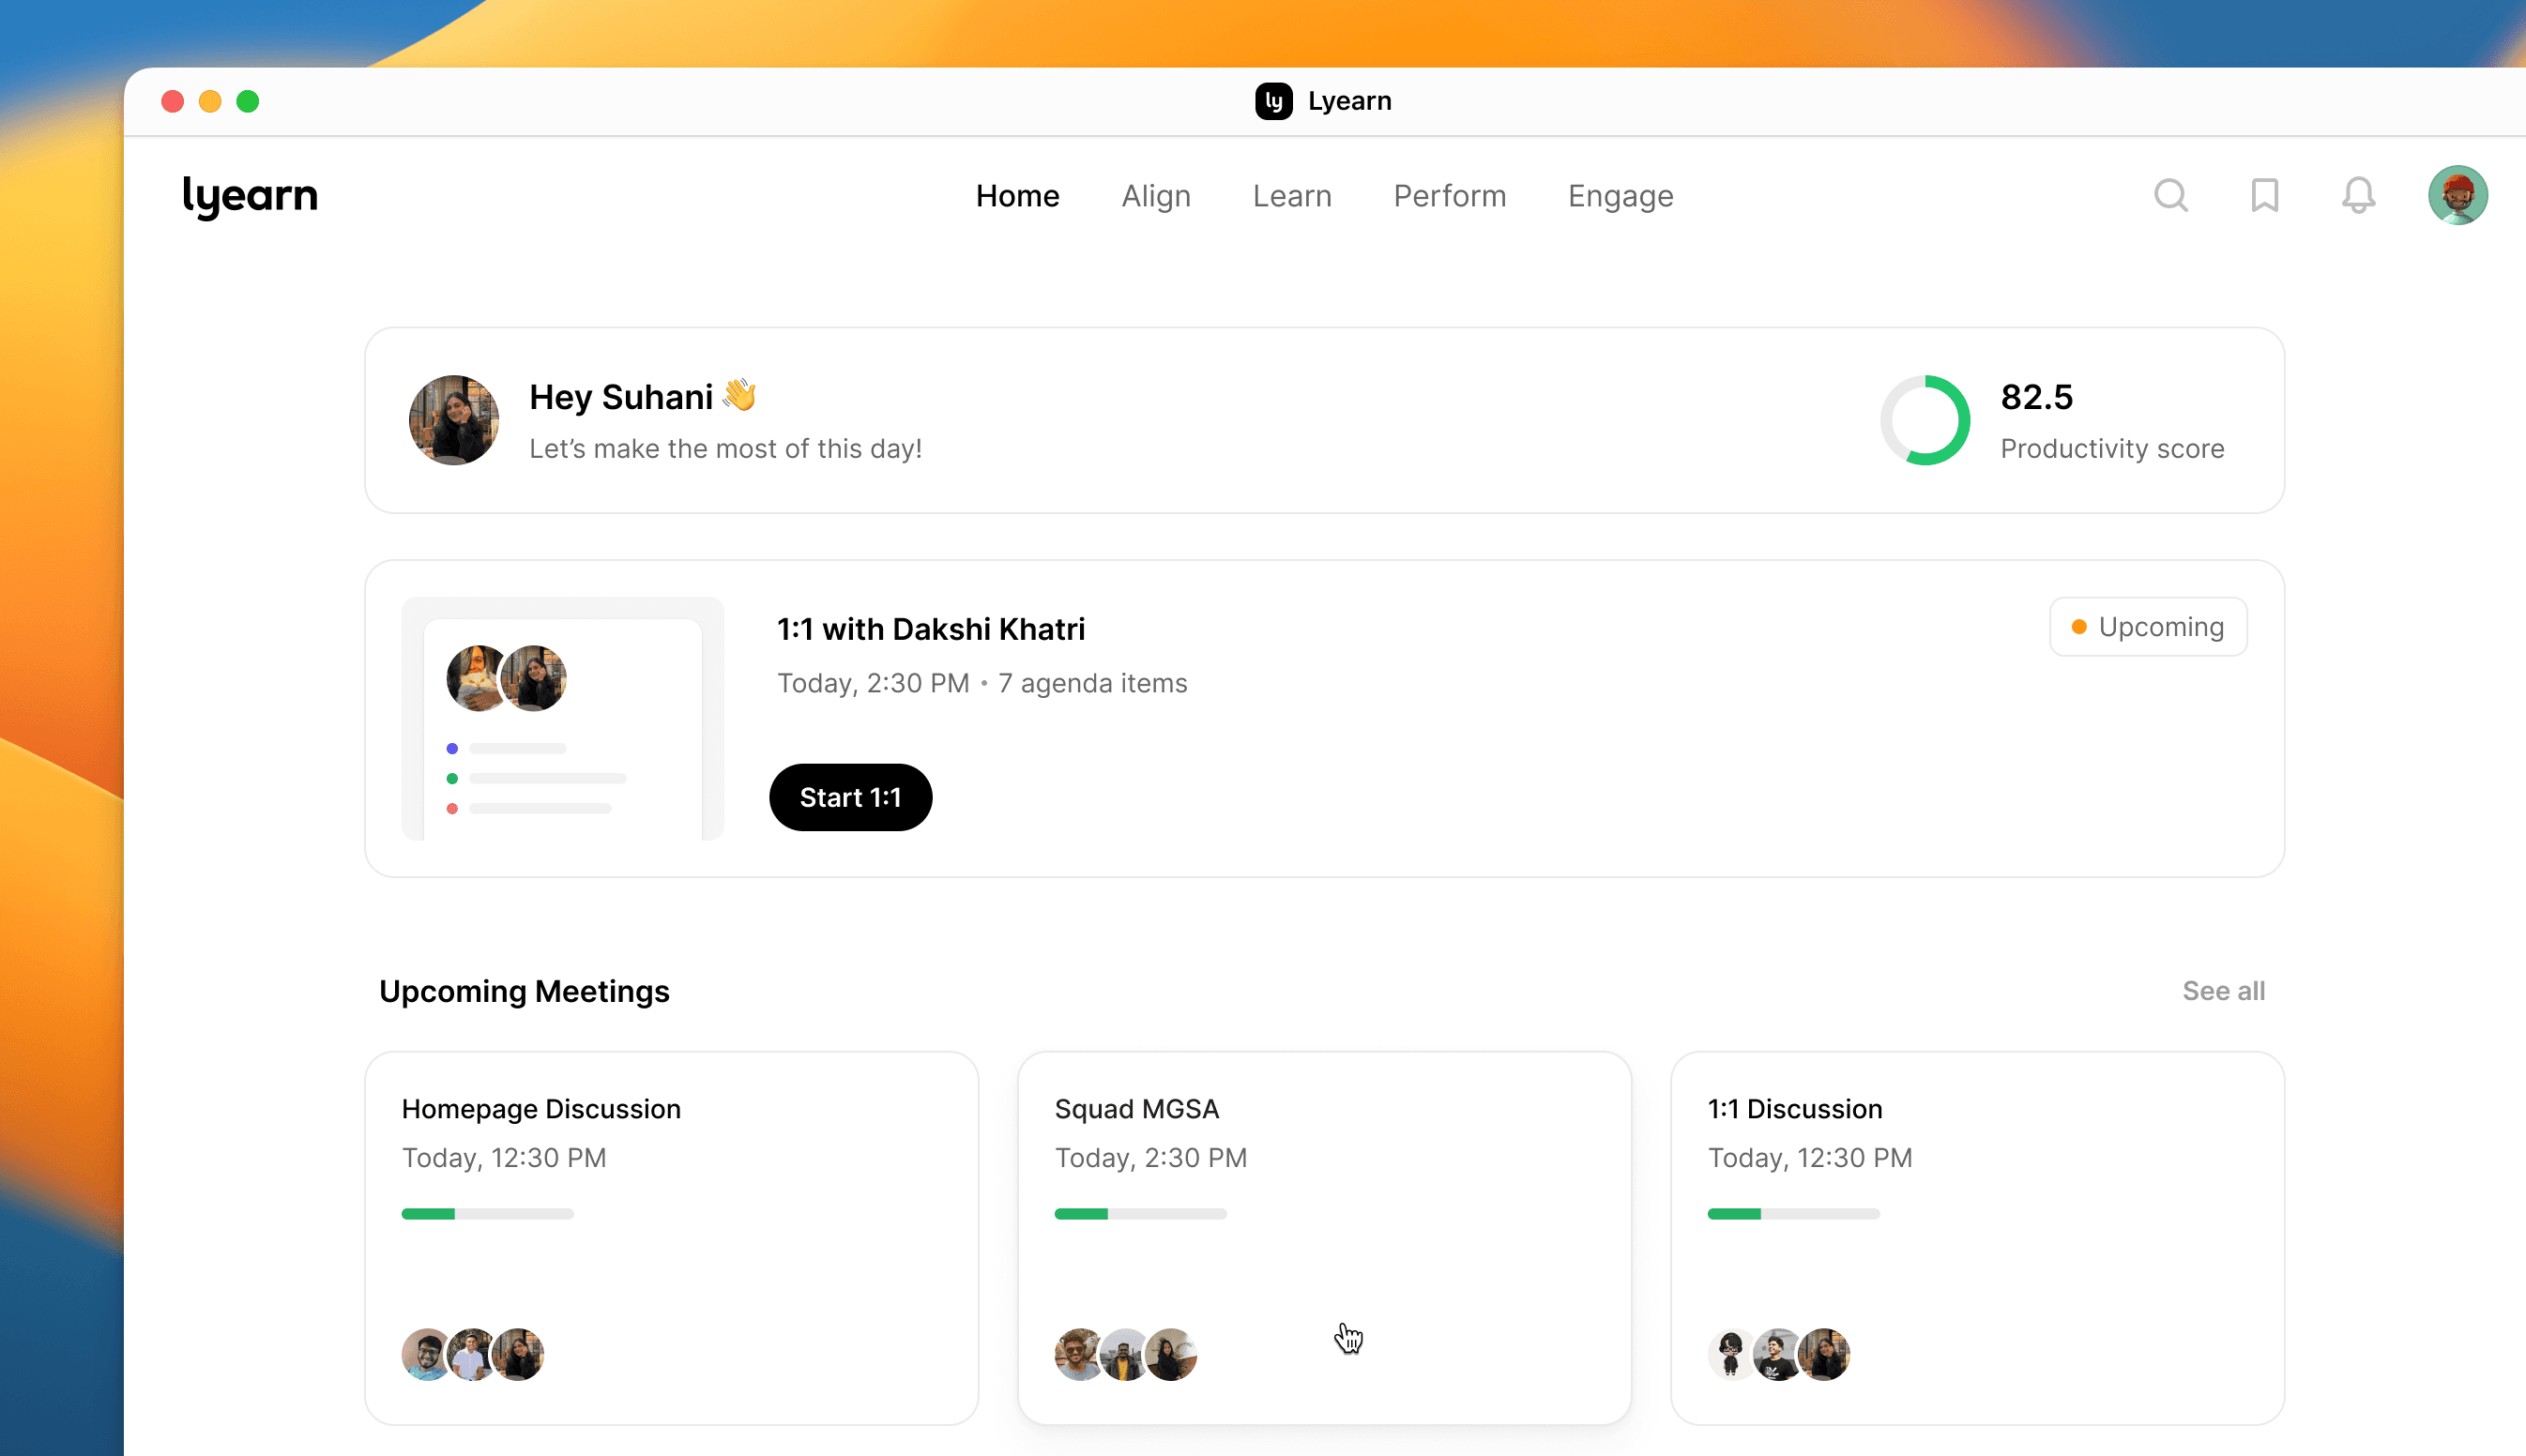Click the Upcoming status badge

point(2147,627)
